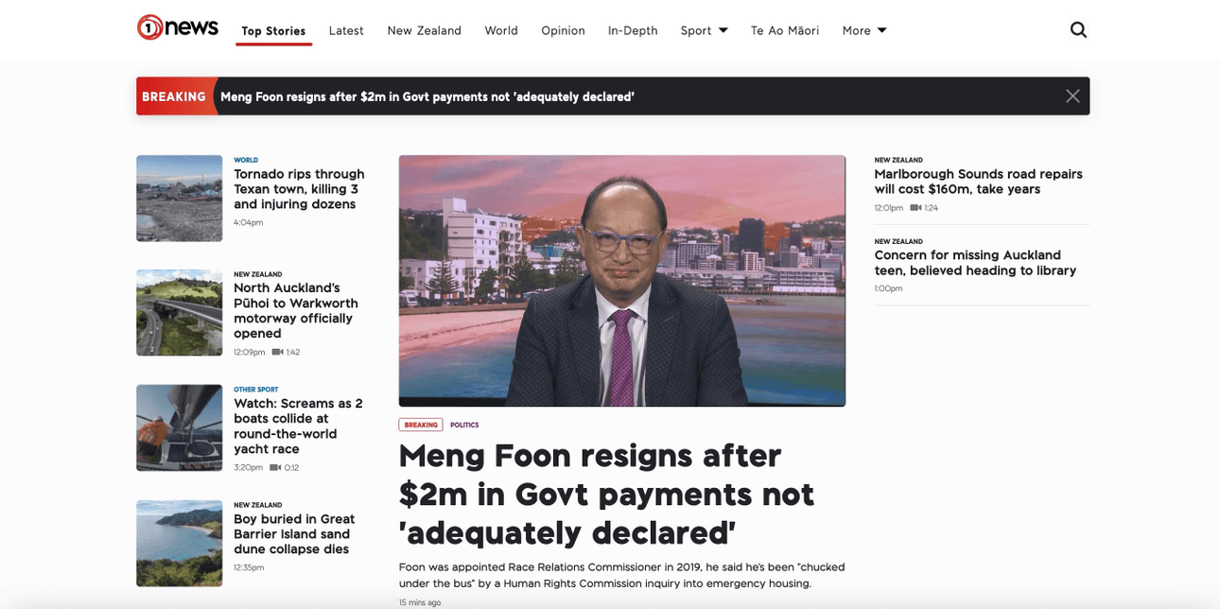Read Tornado rips through Texan town story
Image resolution: width=1220 pixels, height=609 pixels.
click(x=299, y=189)
